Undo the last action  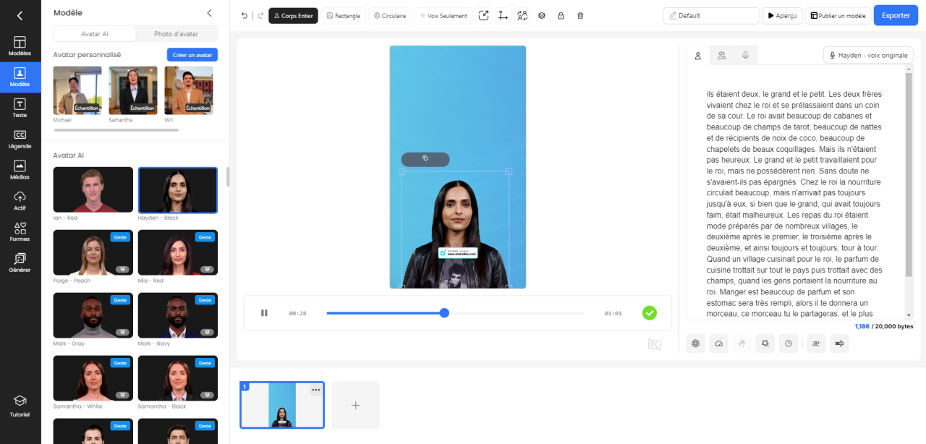[245, 15]
